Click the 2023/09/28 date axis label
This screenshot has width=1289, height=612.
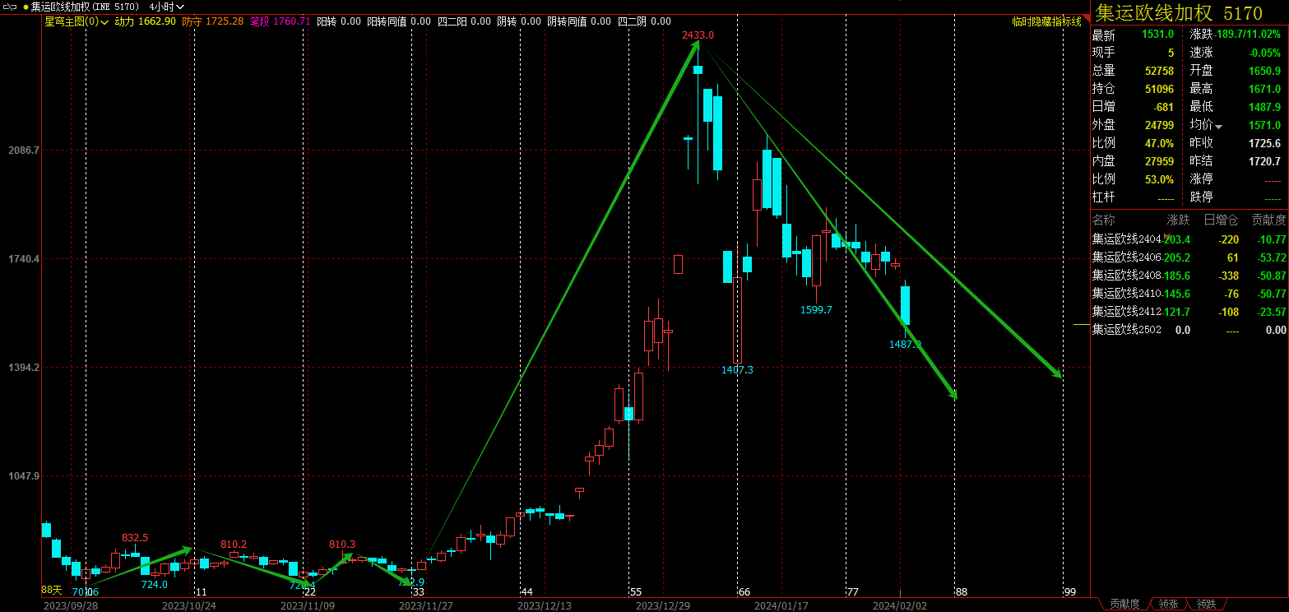coord(71,605)
